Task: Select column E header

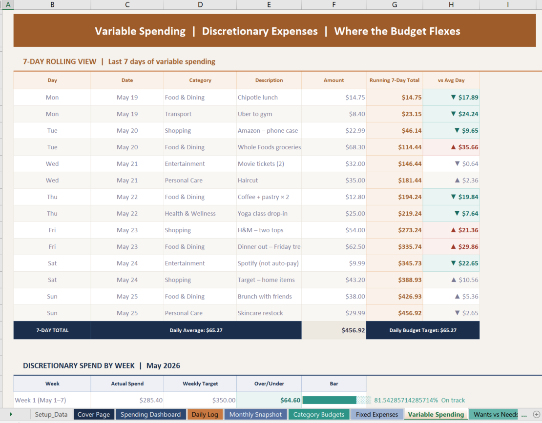Action: tap(269, 5)
